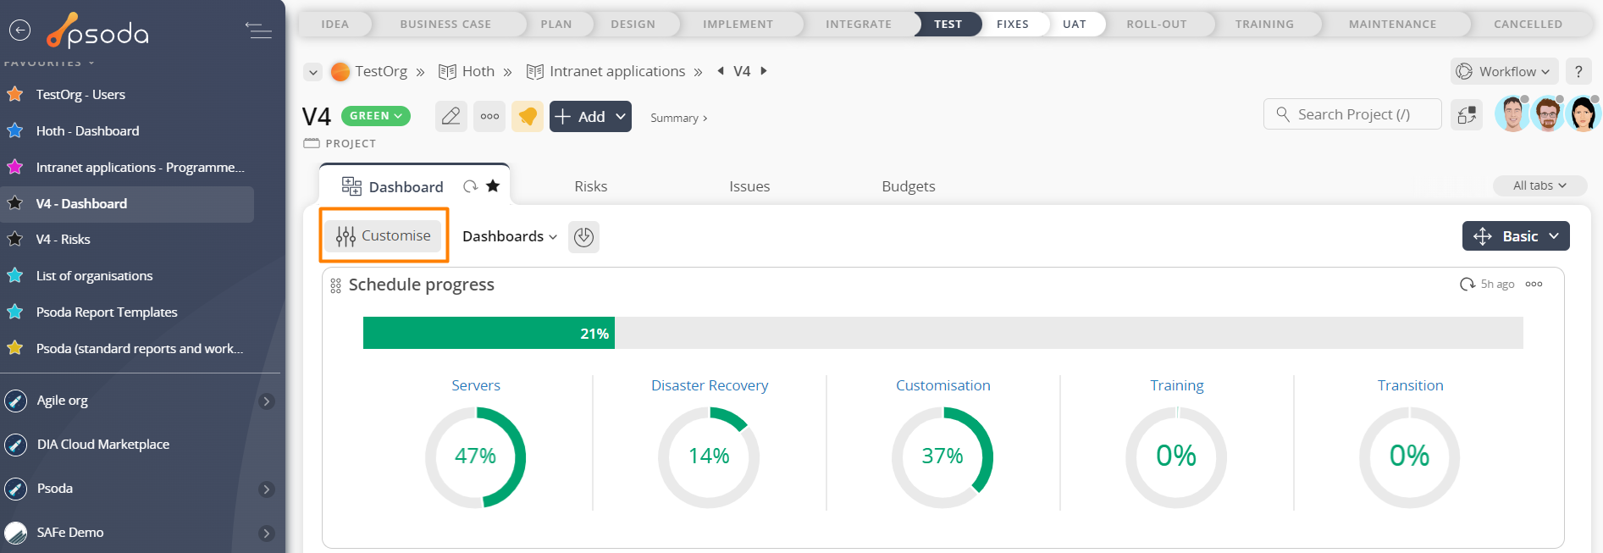
Task: Open Schedule progress widget options menu
Action: (x=1534, y=284)
